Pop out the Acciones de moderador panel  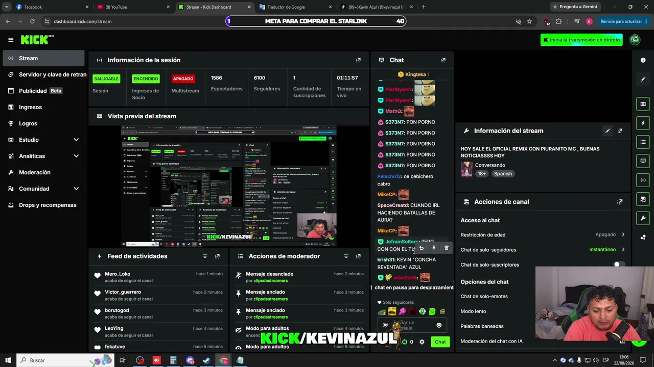pos(358,256)
